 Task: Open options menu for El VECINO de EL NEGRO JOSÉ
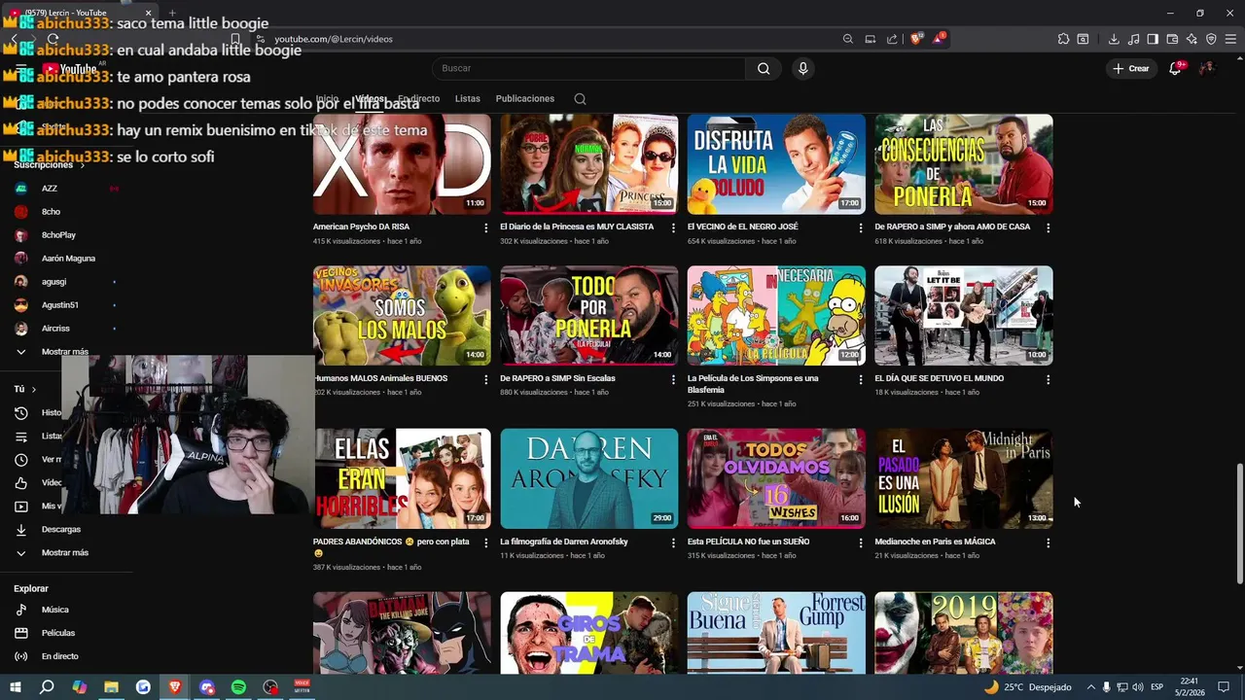coord(860,227)
